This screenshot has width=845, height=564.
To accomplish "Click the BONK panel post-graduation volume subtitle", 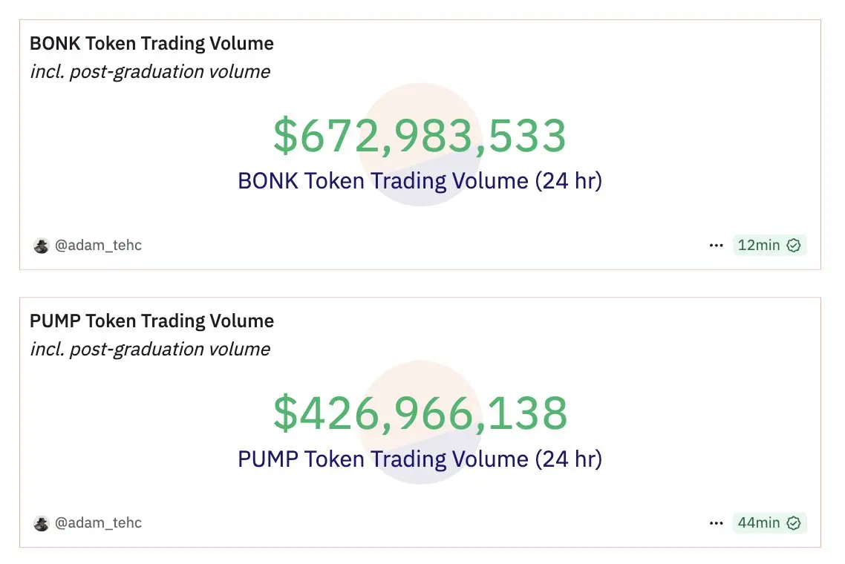I will [x=150, y=72].
